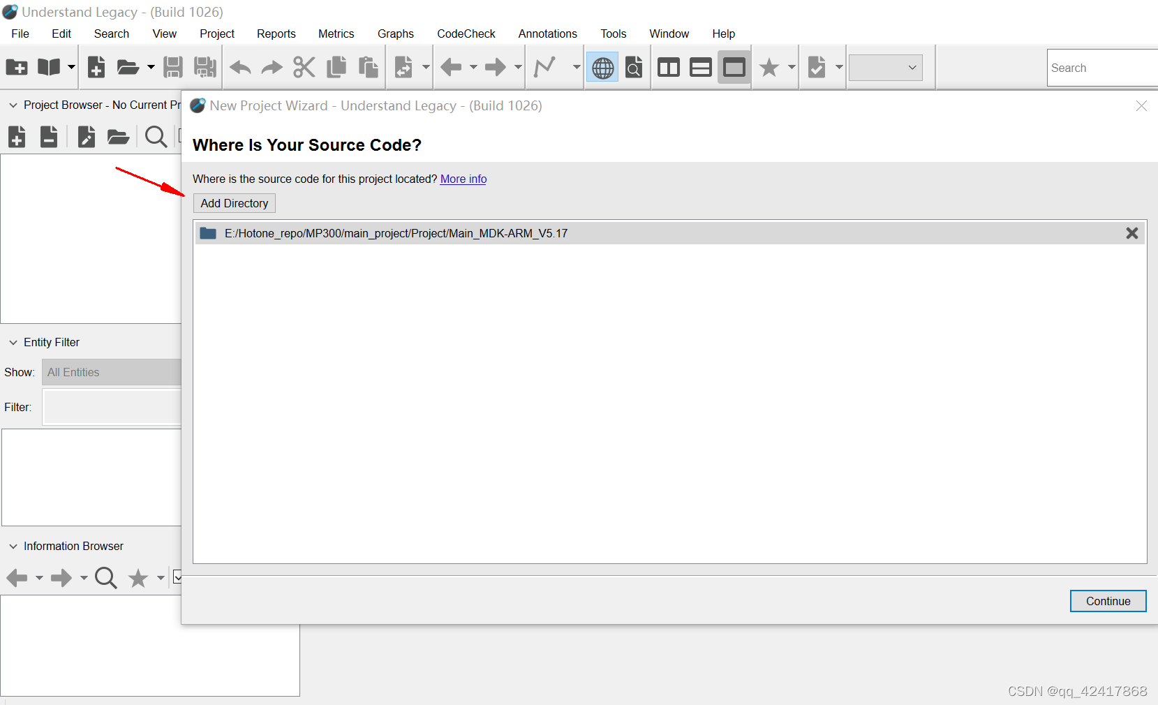
Task: Select the split horizontal layout icon
Action: [x=701, y=68]
